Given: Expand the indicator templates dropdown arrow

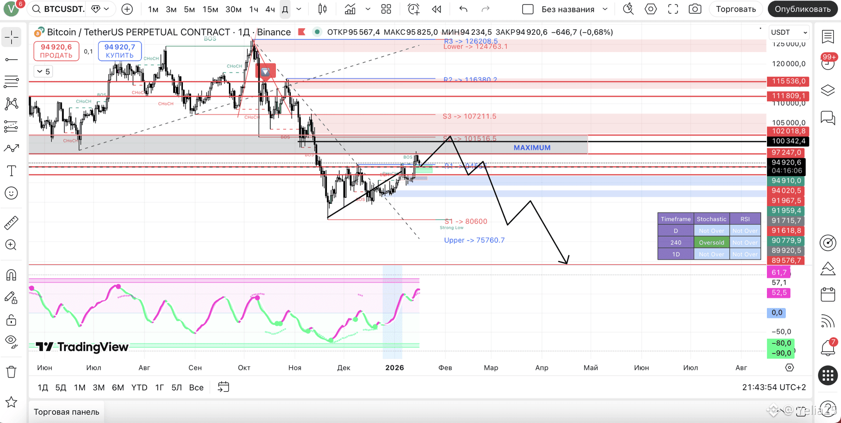Looking at the screenshot, I should point(368,9).
